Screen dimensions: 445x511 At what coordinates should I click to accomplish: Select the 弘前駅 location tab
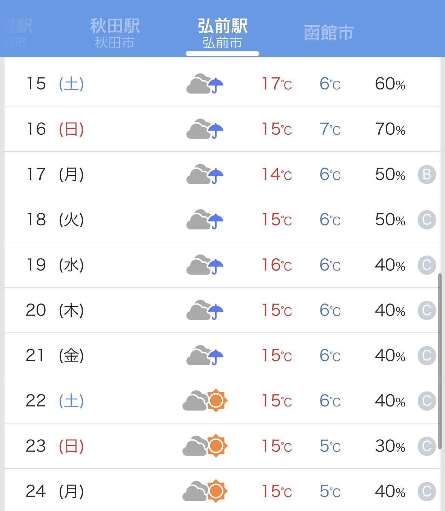click(x=222, y=33)
